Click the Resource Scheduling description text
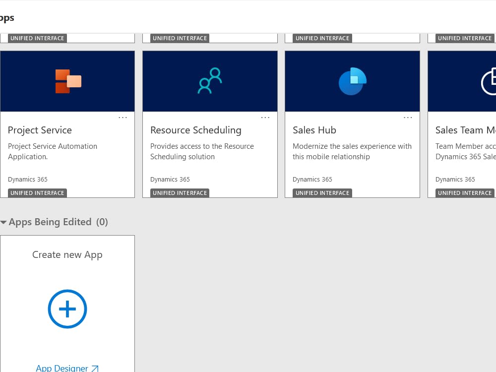 coord(202,151)
